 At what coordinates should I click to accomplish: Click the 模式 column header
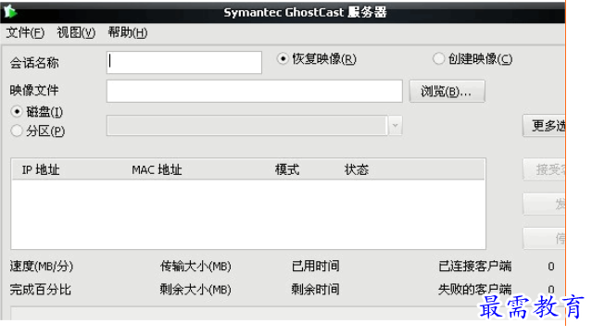(x=287, y=169)
